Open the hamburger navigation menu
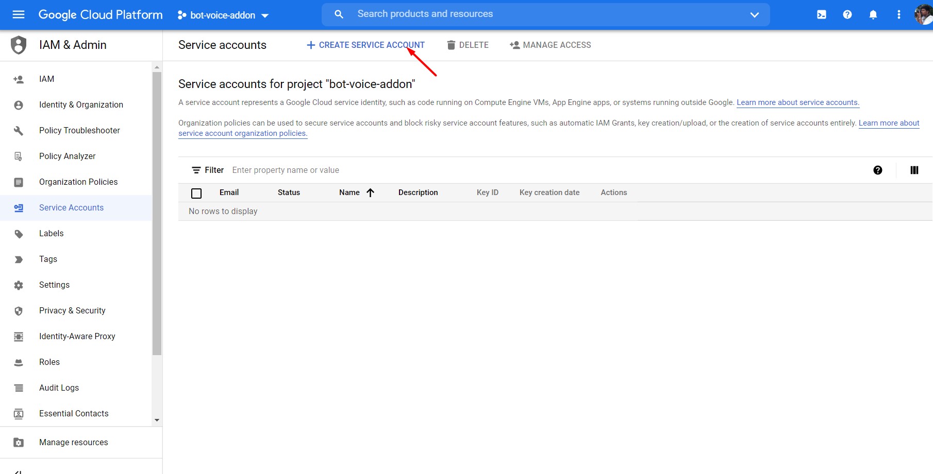The image size is (933, 474). [19, 14]
